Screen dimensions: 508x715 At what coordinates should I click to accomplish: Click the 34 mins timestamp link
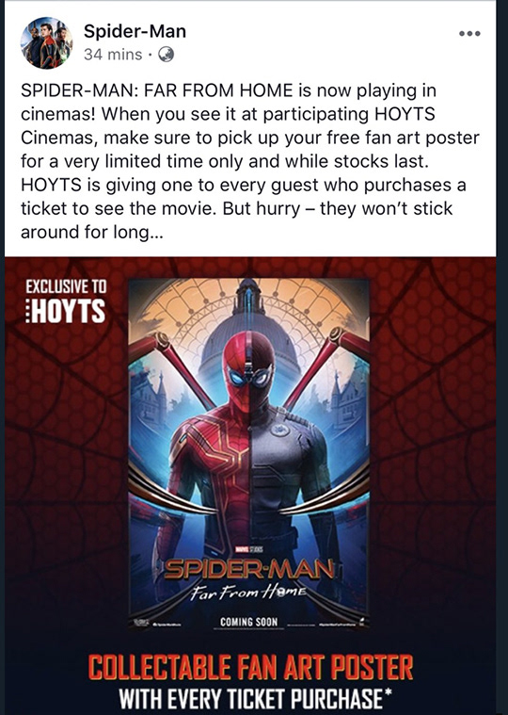point(113,55)
